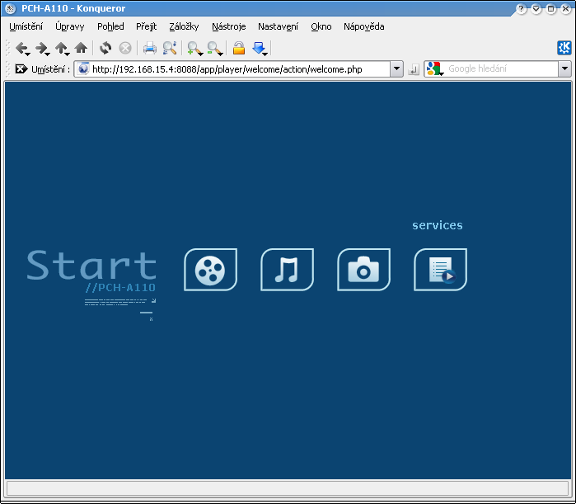Open the Find in page tool

tap(170, 48)
